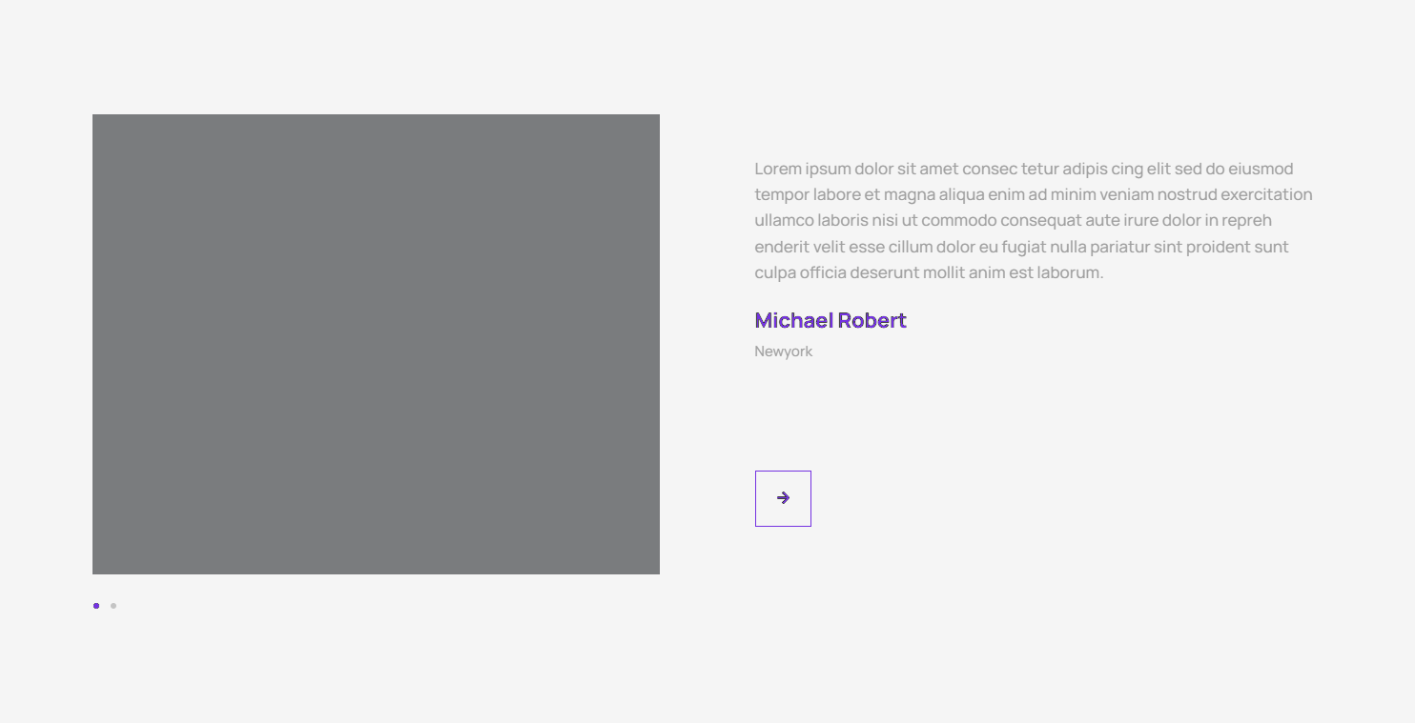Click the word "eiusmod" in the first line

[x=1261, y=170]
